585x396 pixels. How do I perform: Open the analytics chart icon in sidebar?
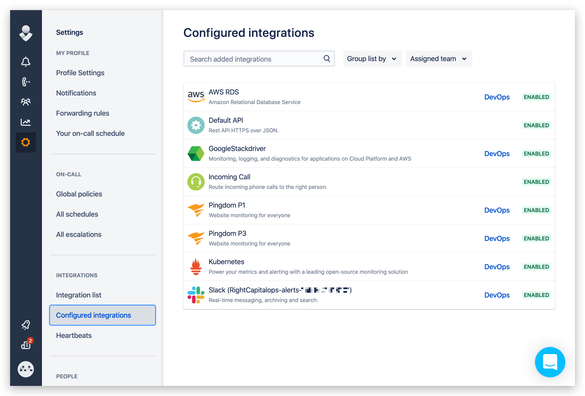[26, 122]
